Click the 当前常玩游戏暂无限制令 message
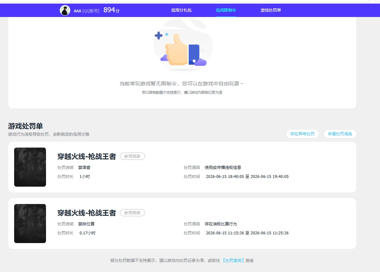Viewport: 380px width, 272px height. (181, 84)
